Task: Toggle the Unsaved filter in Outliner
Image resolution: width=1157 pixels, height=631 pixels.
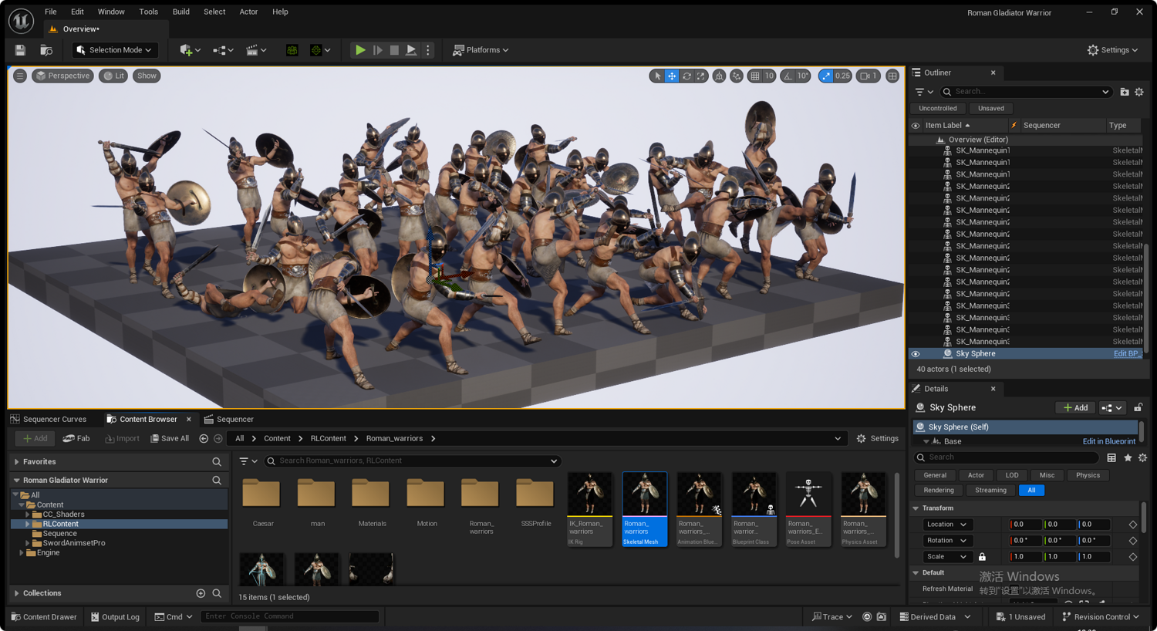Action: coord(991,109)
